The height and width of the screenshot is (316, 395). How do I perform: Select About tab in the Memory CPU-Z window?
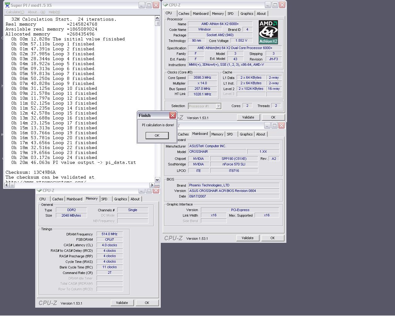tap(135, 199)
